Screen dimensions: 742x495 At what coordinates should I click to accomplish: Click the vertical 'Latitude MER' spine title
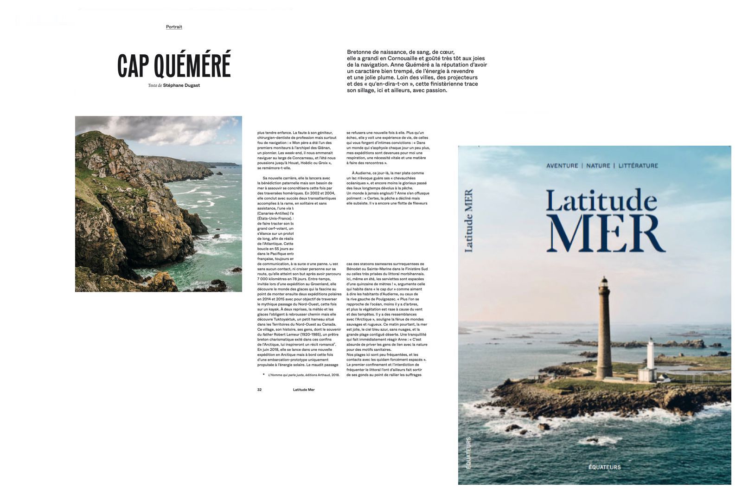[x=469, y=221]
